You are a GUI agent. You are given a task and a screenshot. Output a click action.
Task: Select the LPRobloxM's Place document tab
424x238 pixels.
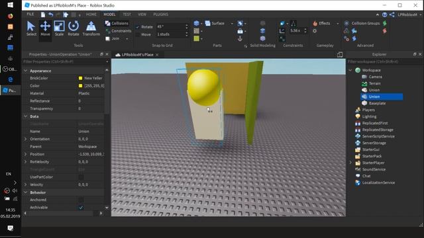point(137,54)
